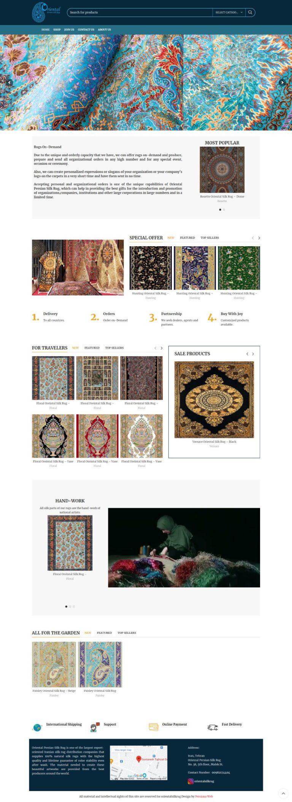Switch to Featured tab in For Travelers
This screenshot has height=802, width=292.
coord(92,348)
